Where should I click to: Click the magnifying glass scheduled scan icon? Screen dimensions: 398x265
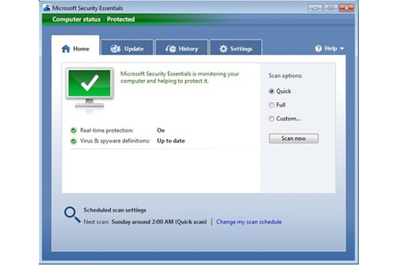tap(72, 215)
